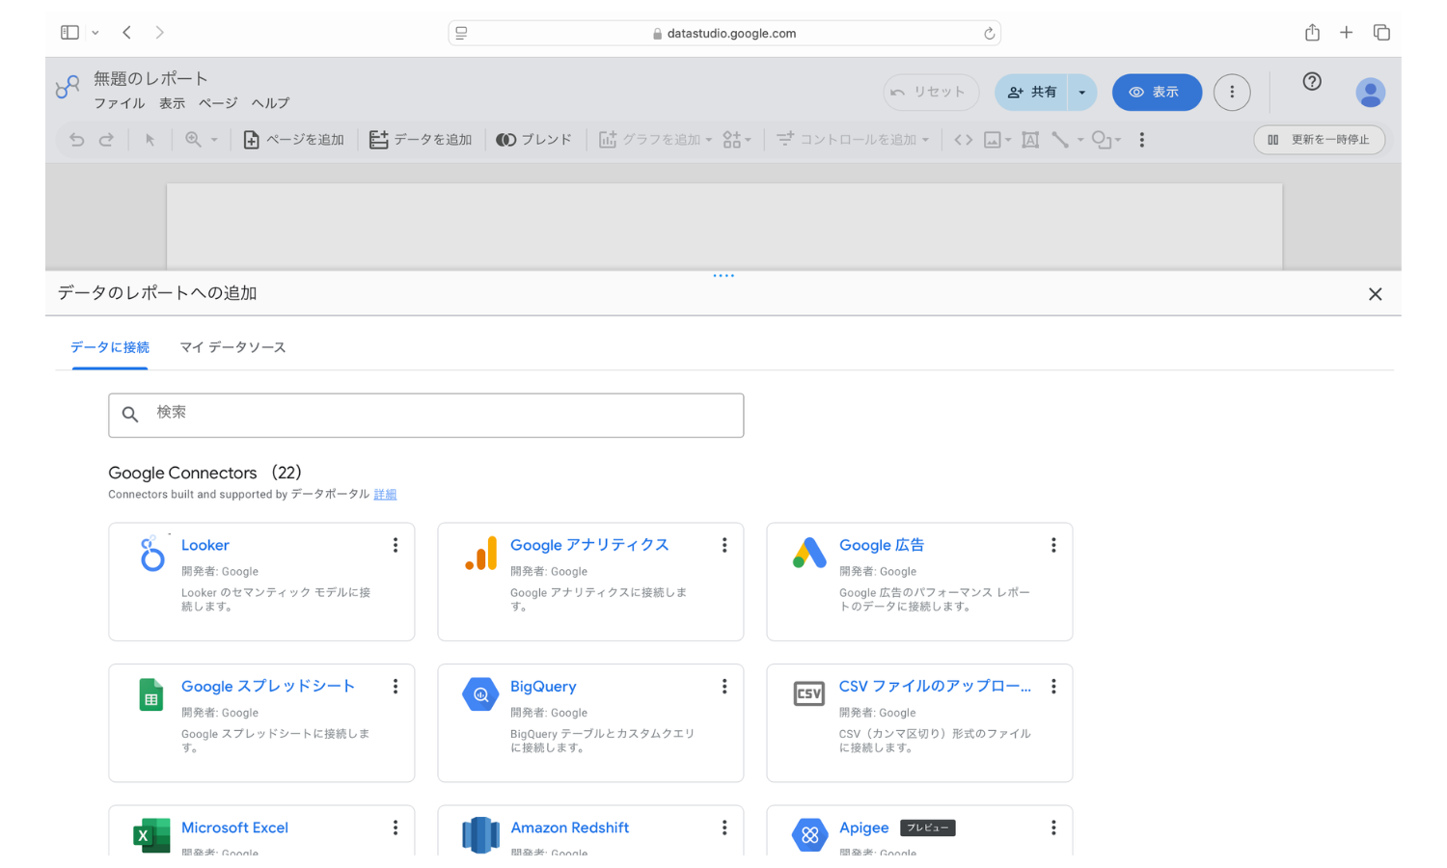Switch to マイ データソース tab
The height and width of the screenshot is (868, 1447).
pyautogui.click(x=232, y=347)
